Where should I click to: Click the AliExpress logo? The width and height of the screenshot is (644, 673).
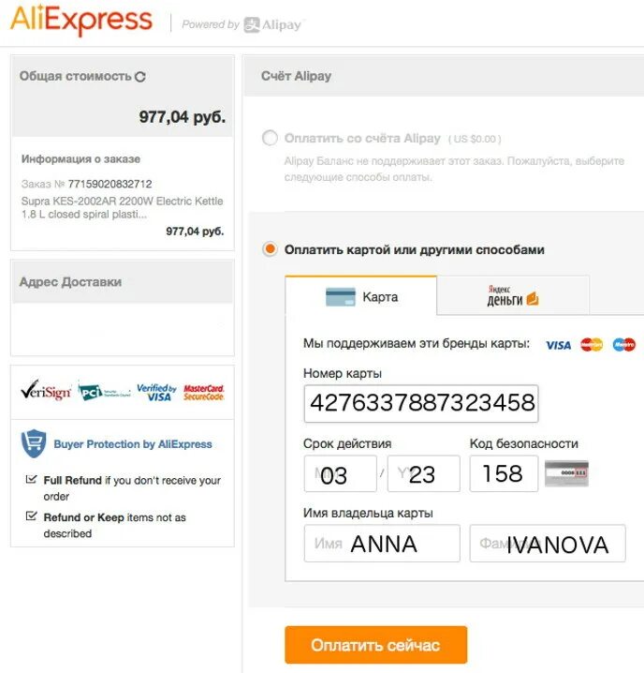[81, 21]
